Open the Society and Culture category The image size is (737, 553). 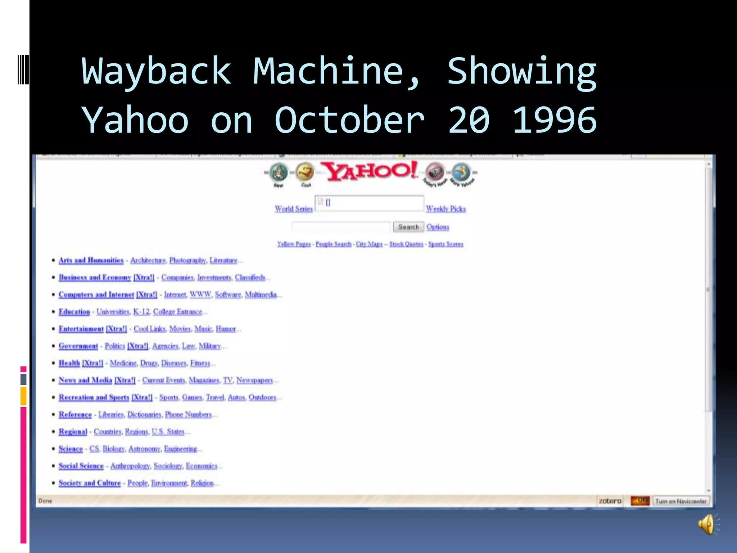[x=90, y=483]
